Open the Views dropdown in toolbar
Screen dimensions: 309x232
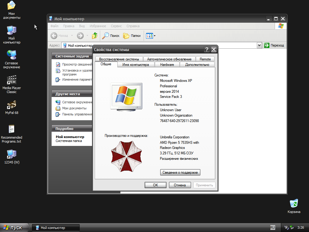coord(151,36)
